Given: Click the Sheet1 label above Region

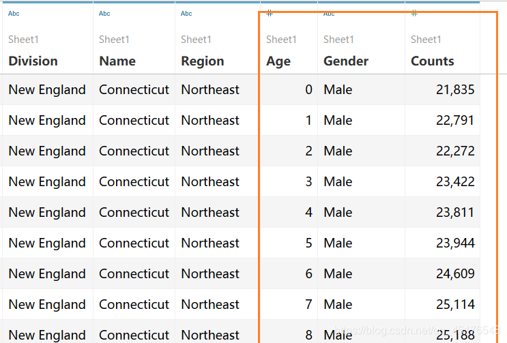Looking at the screenshot, I should [196, 40].
